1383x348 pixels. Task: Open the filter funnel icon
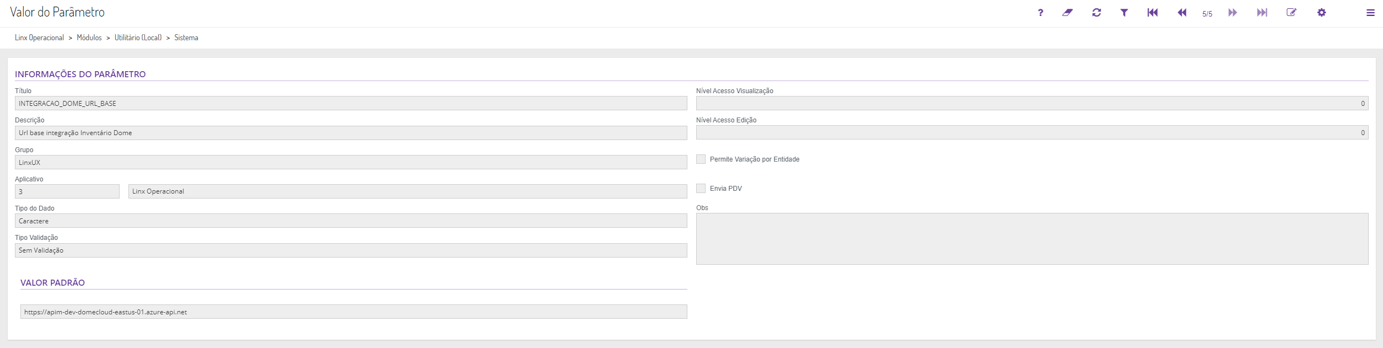point(1124,13)
